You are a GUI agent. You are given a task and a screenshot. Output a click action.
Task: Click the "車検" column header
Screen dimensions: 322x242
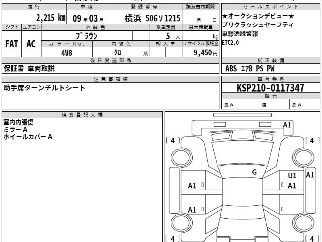86,7
